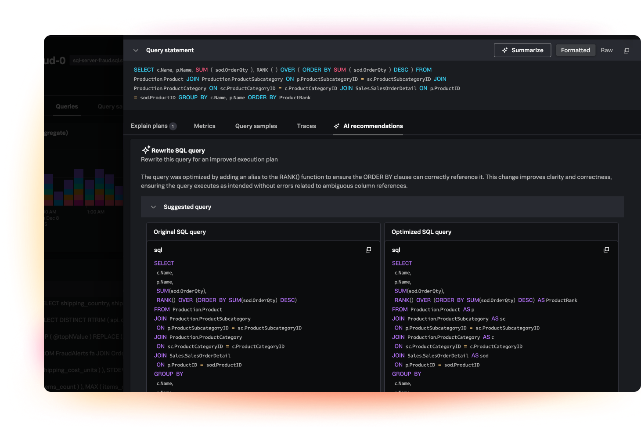Copy the query statement using the top-right copy icon

[626, 51]
